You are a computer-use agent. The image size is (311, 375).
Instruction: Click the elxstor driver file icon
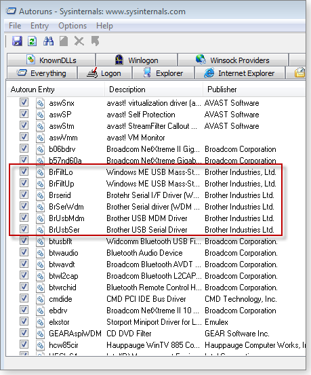tap(40, 322)
